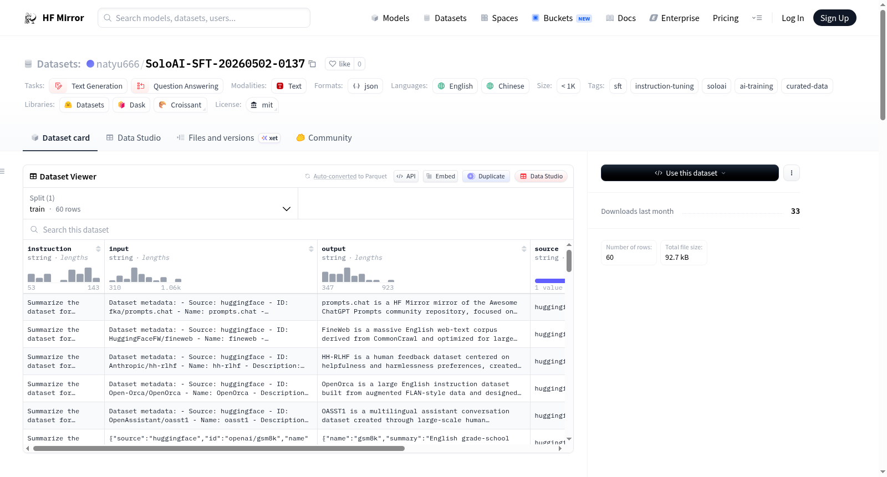This screenshot has width=887, height=477.
Task: Focus the main search models field
Action: 204,18
